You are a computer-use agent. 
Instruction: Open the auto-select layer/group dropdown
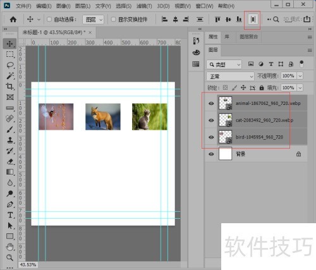pyautogui.click(x=94, y=20)
